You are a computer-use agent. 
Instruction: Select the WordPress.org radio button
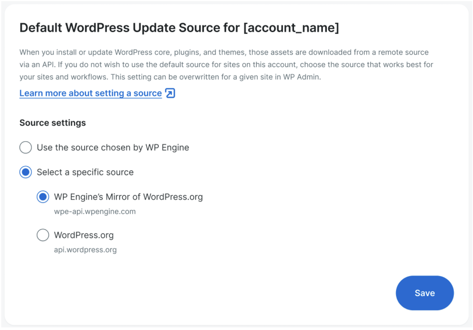coord(43,235)
